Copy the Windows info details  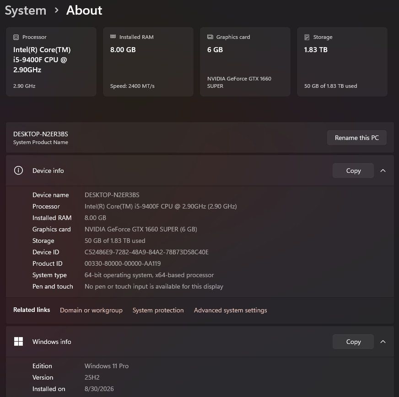pyautogui.click(x=353, y=342)
